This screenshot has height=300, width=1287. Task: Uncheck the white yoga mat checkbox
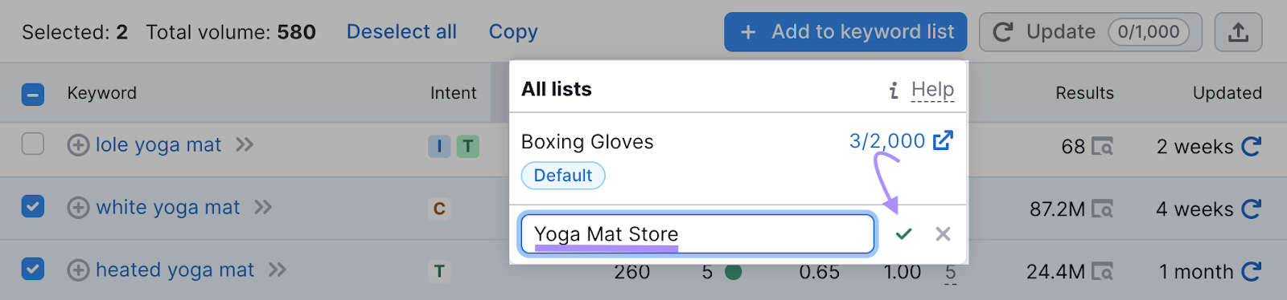tap(33, 206)
